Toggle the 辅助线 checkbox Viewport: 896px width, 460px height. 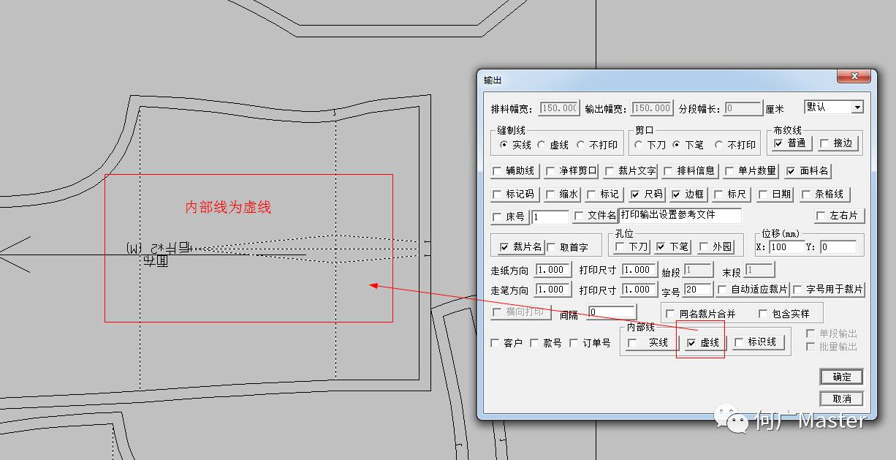(498, 171)
